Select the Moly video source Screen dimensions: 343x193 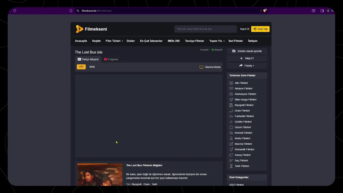click(92, 67)
